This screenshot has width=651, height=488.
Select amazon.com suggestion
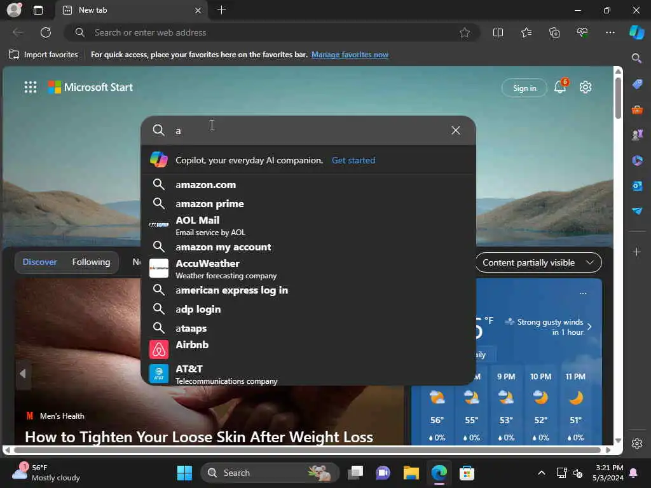(308, 184)
